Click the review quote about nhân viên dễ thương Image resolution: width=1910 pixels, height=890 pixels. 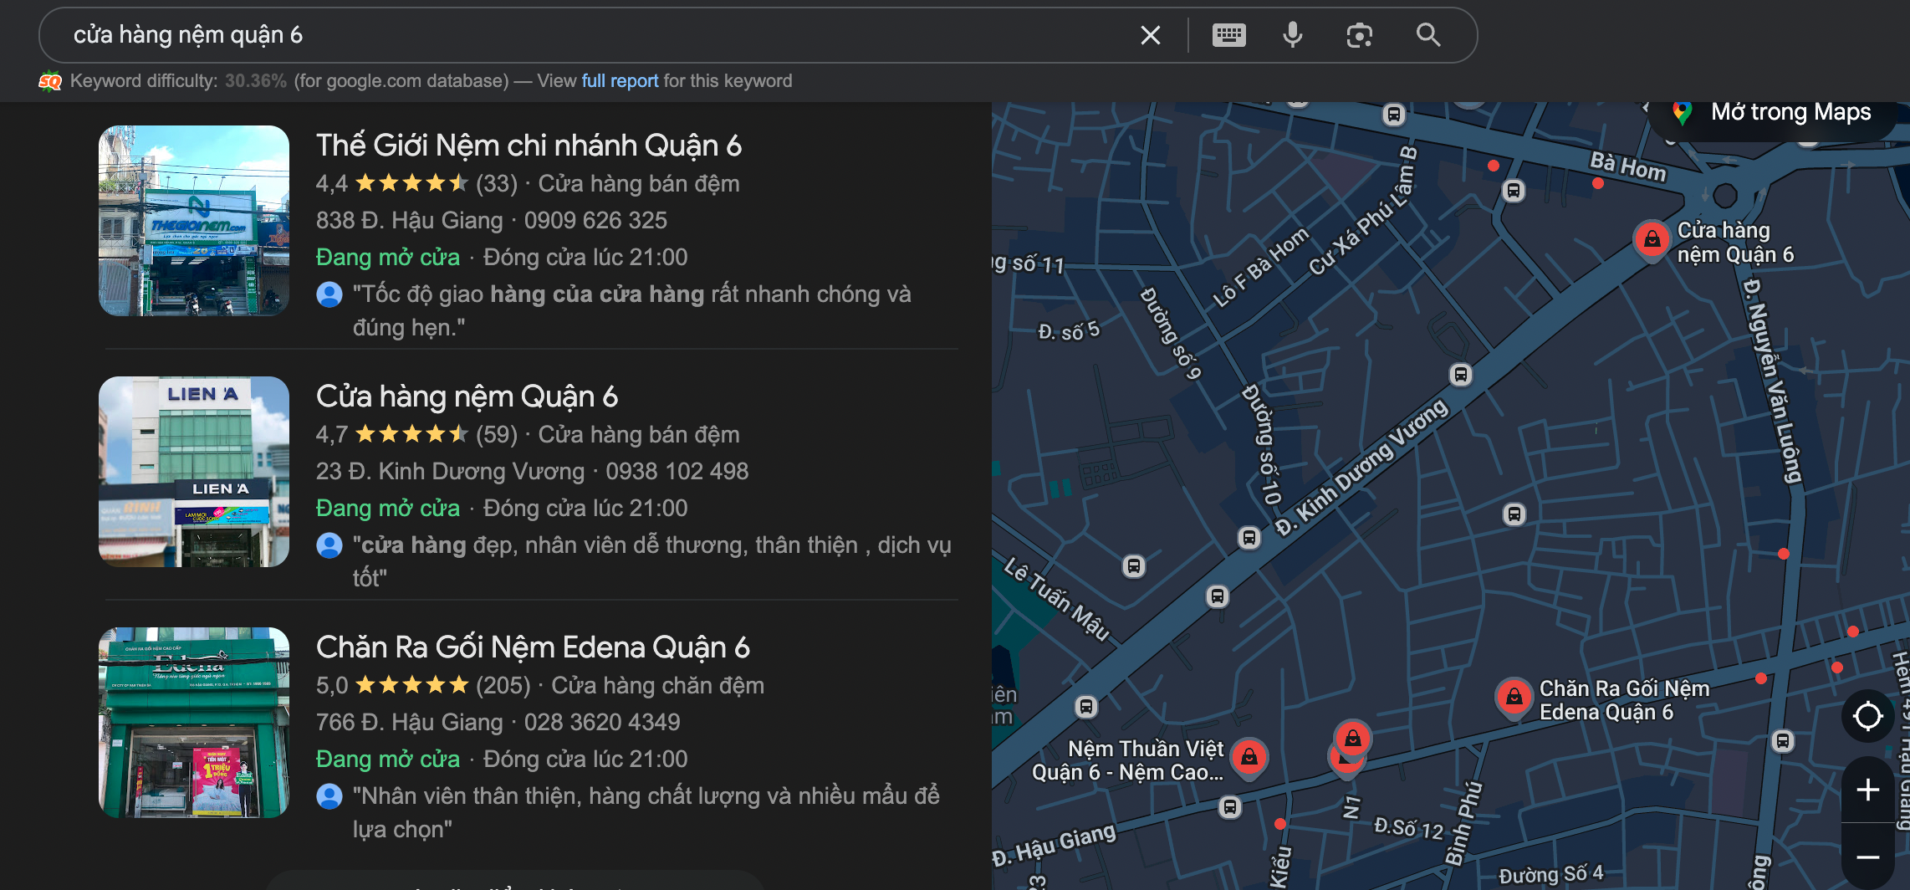pos(652,562)
